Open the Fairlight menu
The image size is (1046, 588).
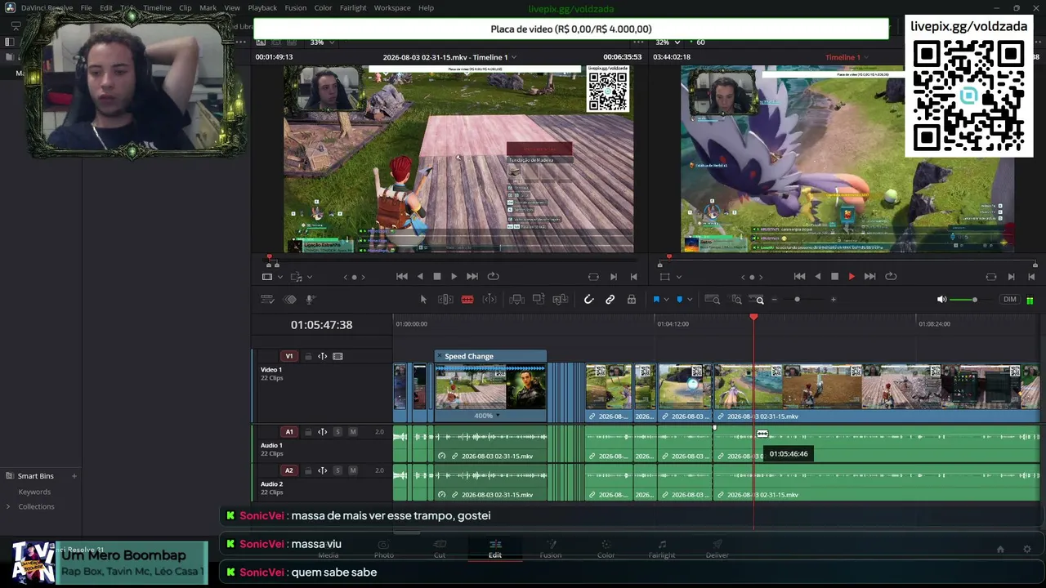[x=353, y=8]
